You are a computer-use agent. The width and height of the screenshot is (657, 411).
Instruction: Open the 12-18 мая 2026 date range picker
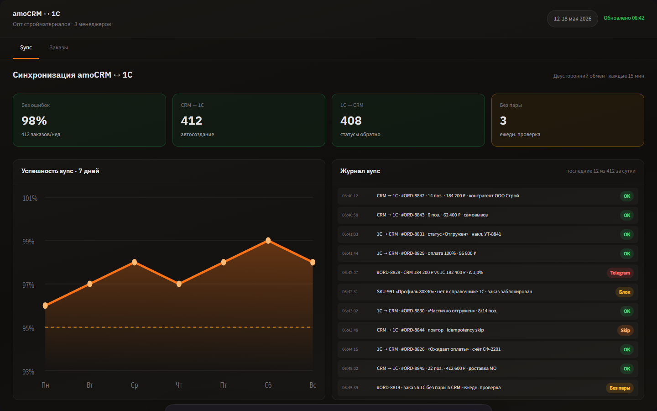(x=572, y=19)
